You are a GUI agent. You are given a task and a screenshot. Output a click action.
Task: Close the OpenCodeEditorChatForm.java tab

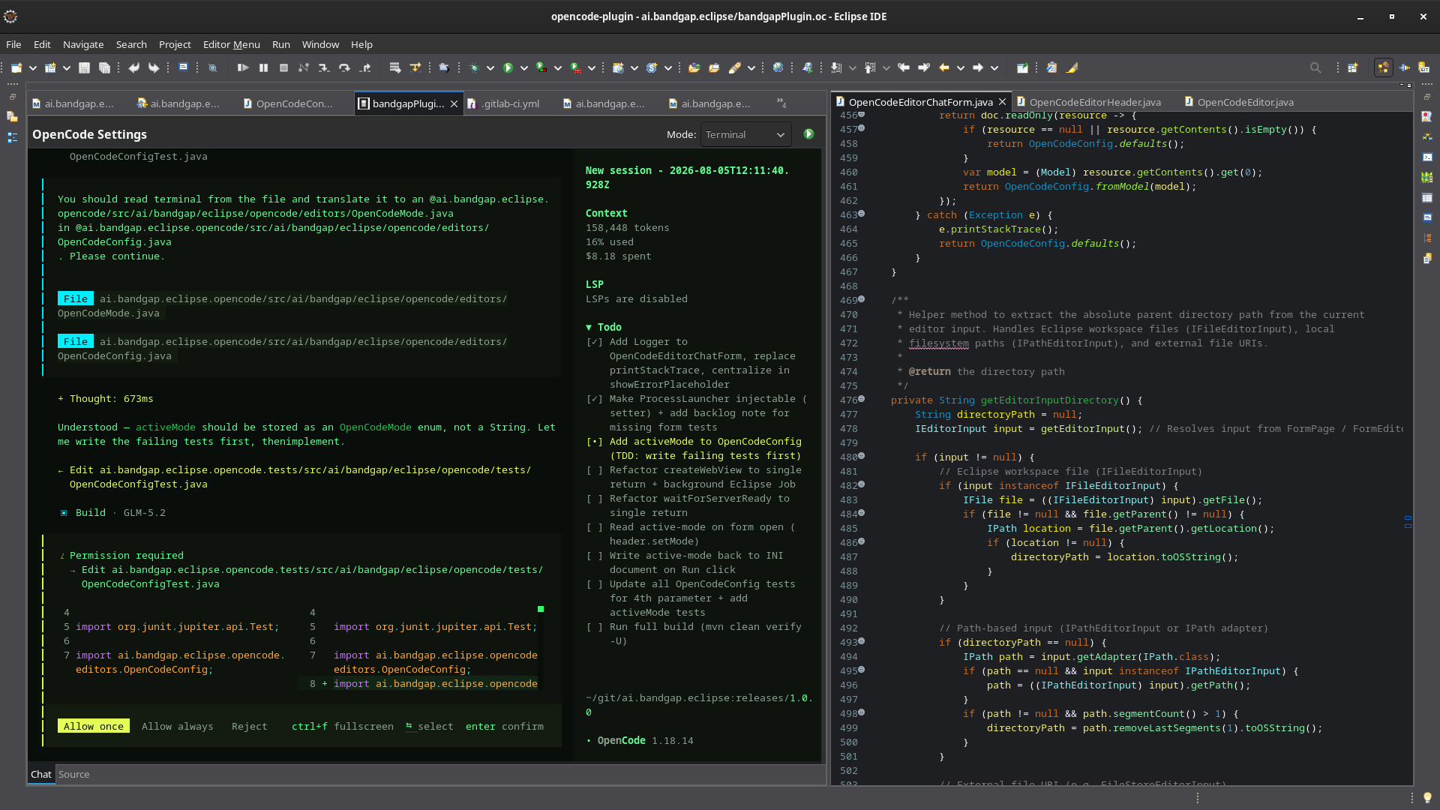pyautogui.click(x=1002, y=102)
